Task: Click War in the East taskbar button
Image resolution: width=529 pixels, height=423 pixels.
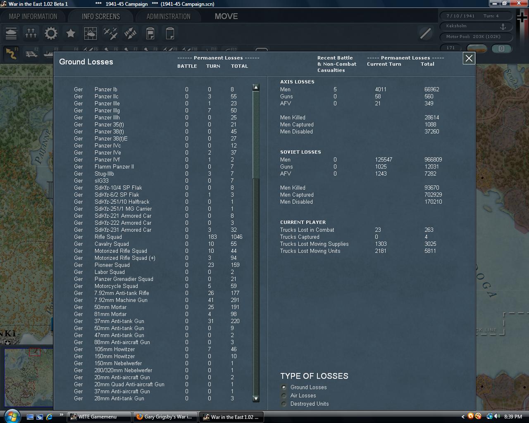Action: (x=231, y=417)
